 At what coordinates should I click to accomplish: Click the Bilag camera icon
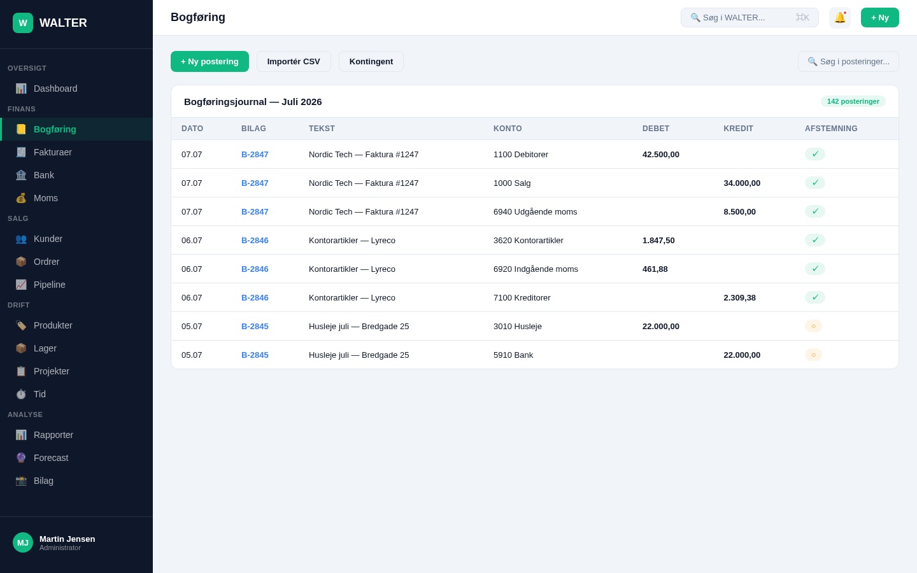coord(21,481)
